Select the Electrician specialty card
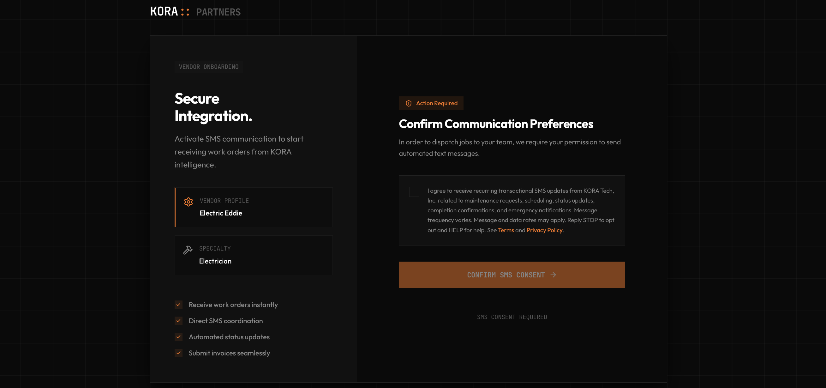Image resolution: width=826 pixels, height=388 pixels. (x=253, y=255)
